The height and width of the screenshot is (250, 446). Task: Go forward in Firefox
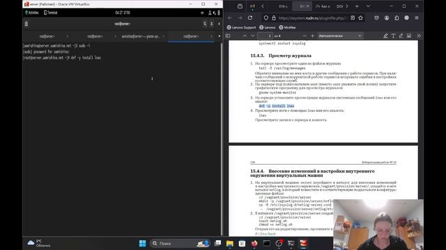[x=240, y=18]
